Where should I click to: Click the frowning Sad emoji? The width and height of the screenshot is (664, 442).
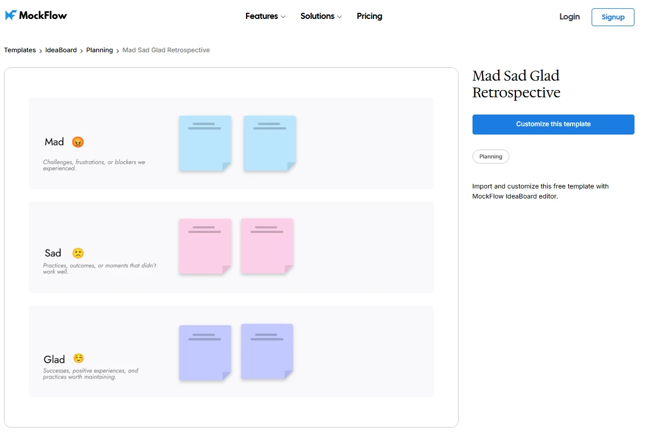78,253
